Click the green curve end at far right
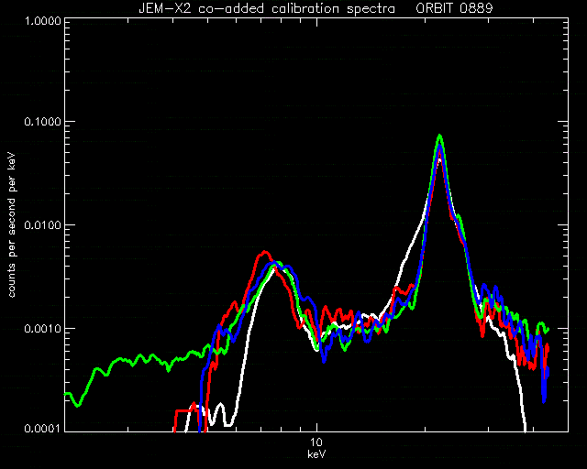 pyautogui.click(x=548, y=330)
